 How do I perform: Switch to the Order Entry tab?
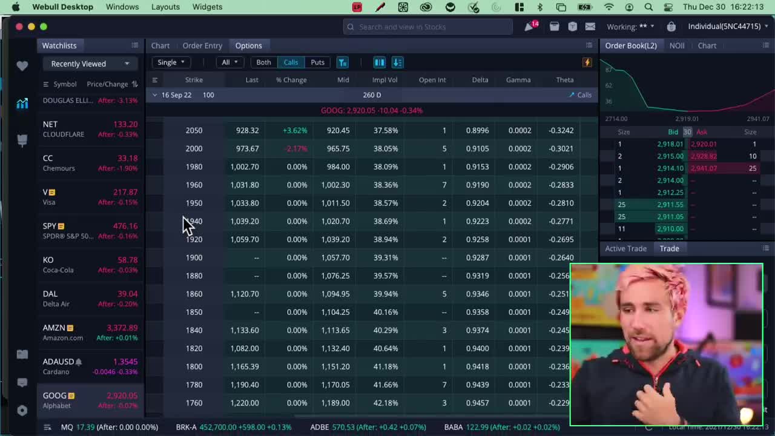tap(202, 45)
